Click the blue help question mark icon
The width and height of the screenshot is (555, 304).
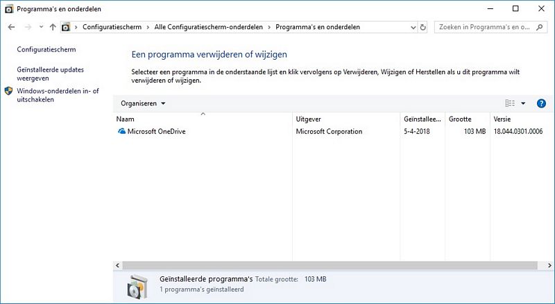(x=541, y=103)
